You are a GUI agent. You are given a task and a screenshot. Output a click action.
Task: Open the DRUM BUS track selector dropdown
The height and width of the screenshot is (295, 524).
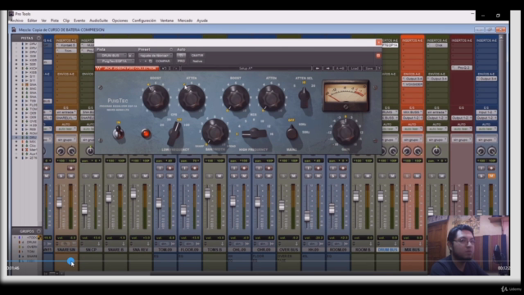[111, 56]
